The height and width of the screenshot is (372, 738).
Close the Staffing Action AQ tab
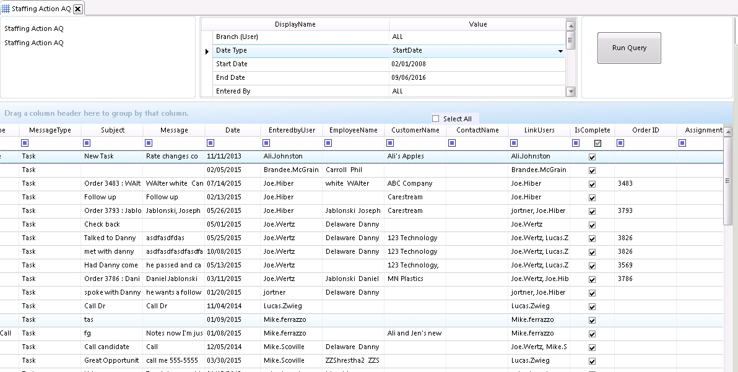point(78,9)
